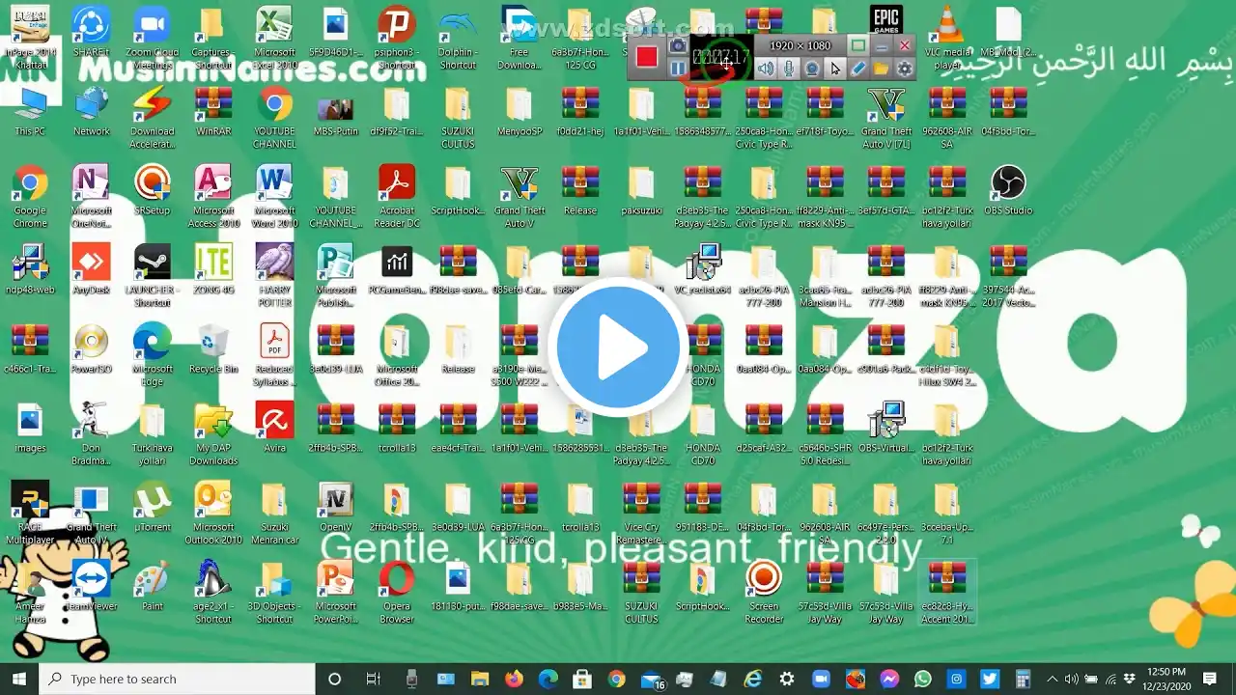Open the Wi-Fi network flyout
This screenshot has width=1236, height=695.
1110,679
